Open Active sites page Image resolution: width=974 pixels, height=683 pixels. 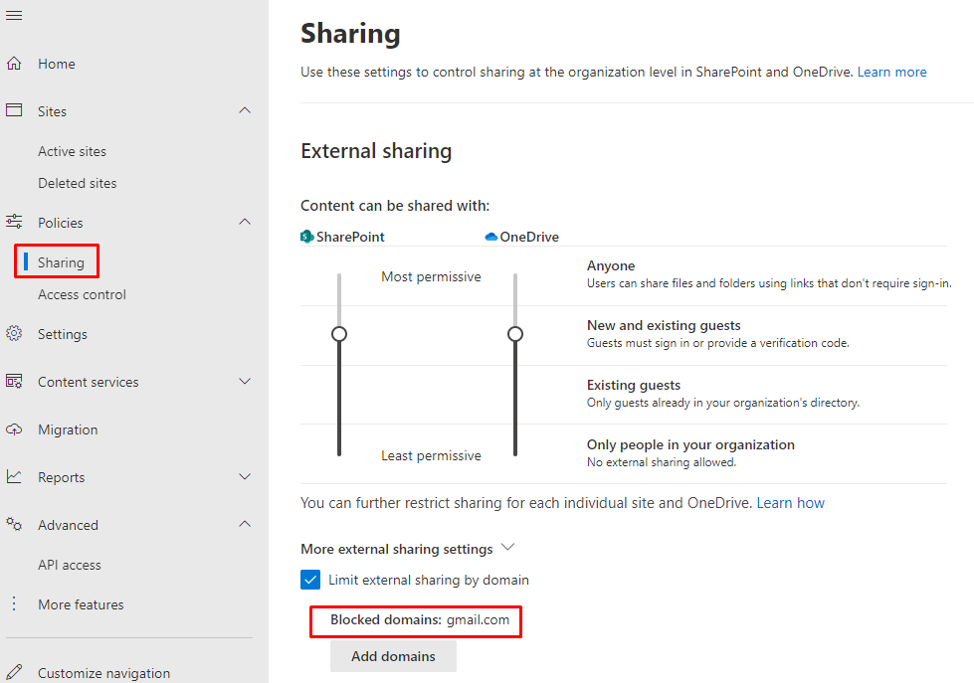[72, 151]
